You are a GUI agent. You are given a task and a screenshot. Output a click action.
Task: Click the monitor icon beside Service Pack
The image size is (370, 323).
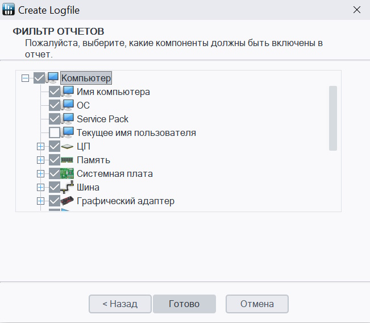pyautogui.click(x=68, y=119)
